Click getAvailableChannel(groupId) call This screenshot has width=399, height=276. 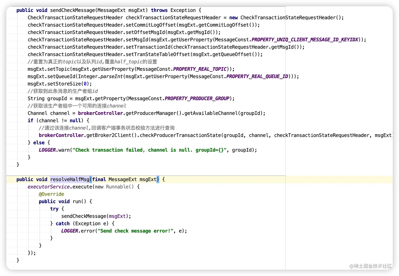[224, 114]
